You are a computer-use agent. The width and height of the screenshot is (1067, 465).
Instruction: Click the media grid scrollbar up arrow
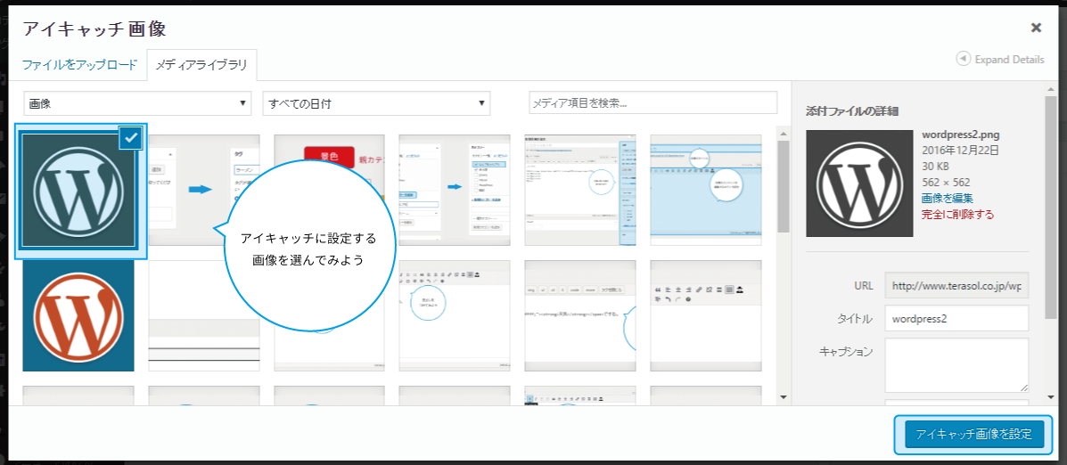pos(784,133)
